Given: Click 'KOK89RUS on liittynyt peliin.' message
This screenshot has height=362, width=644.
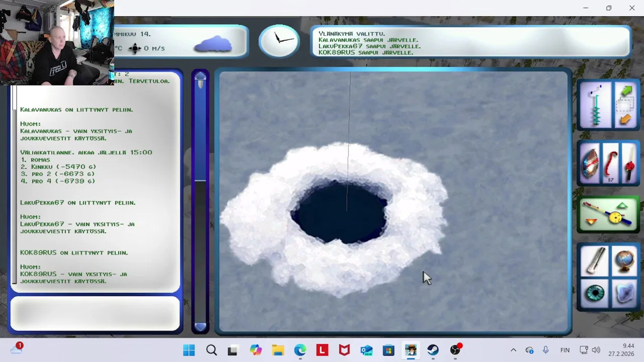Looking at the screenshot, I should click(x=74, y=252).
